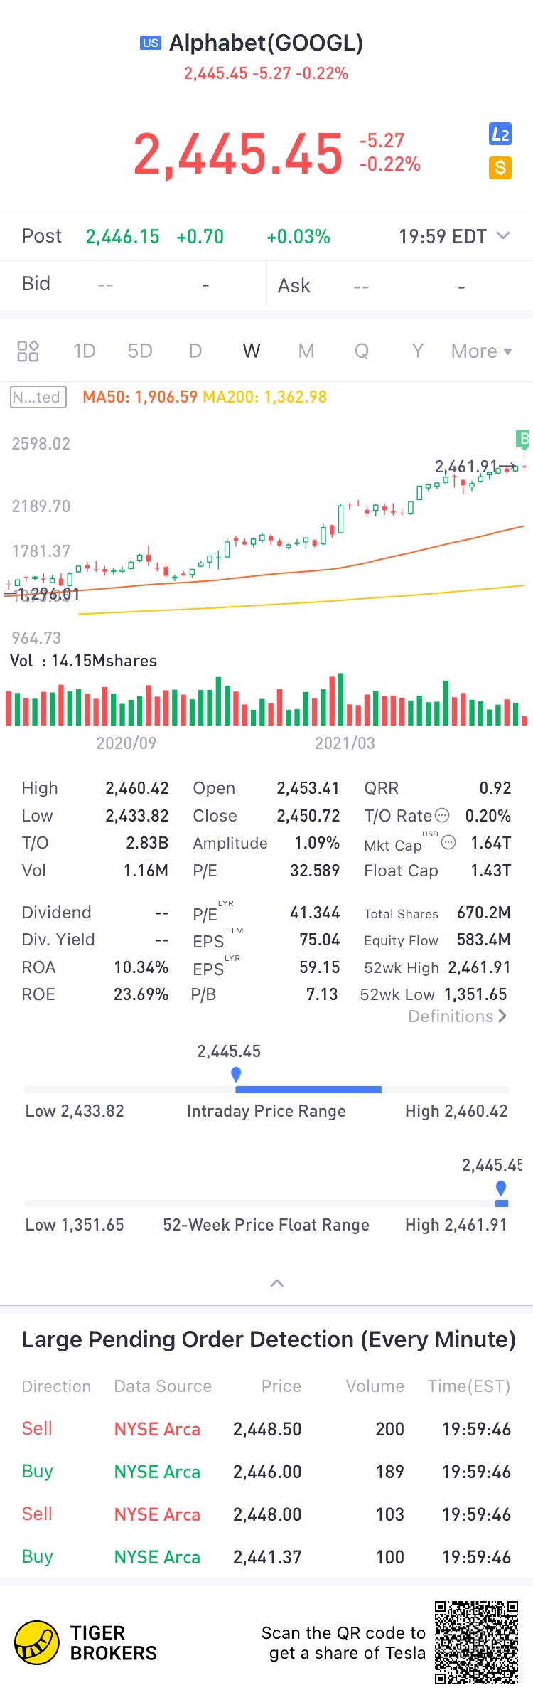Screen dimensions: 533x1700
Task: Tap the MA200 indicator value
Action: tap(265, 397)
